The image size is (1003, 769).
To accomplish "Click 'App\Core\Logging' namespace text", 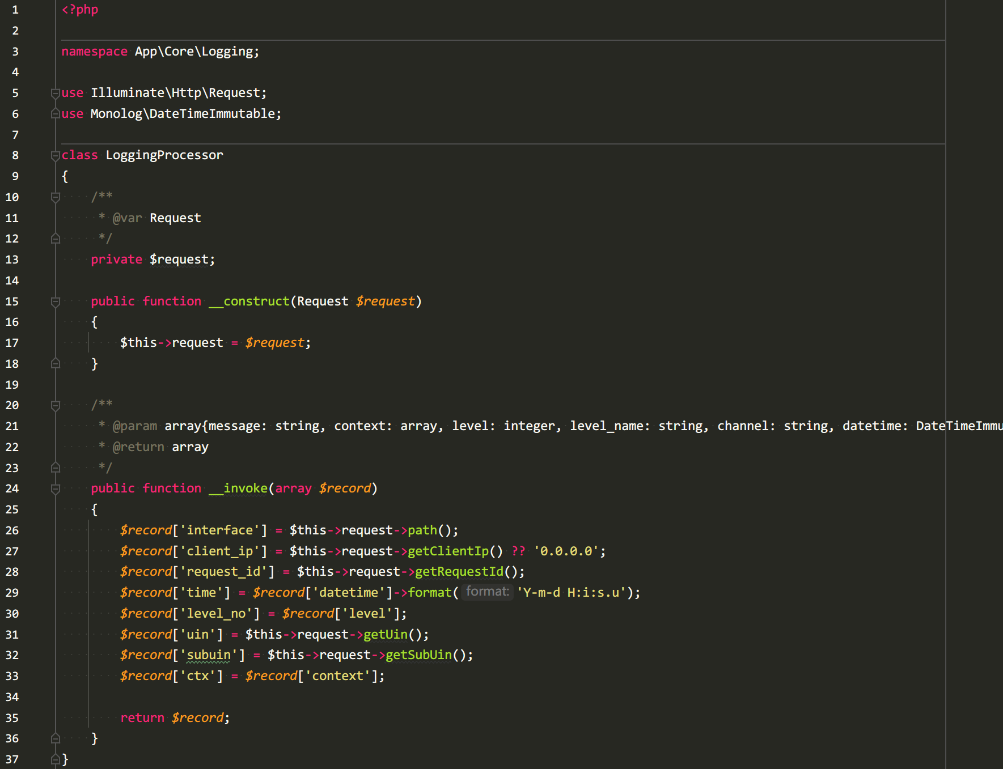I will (x=193, y=52).
